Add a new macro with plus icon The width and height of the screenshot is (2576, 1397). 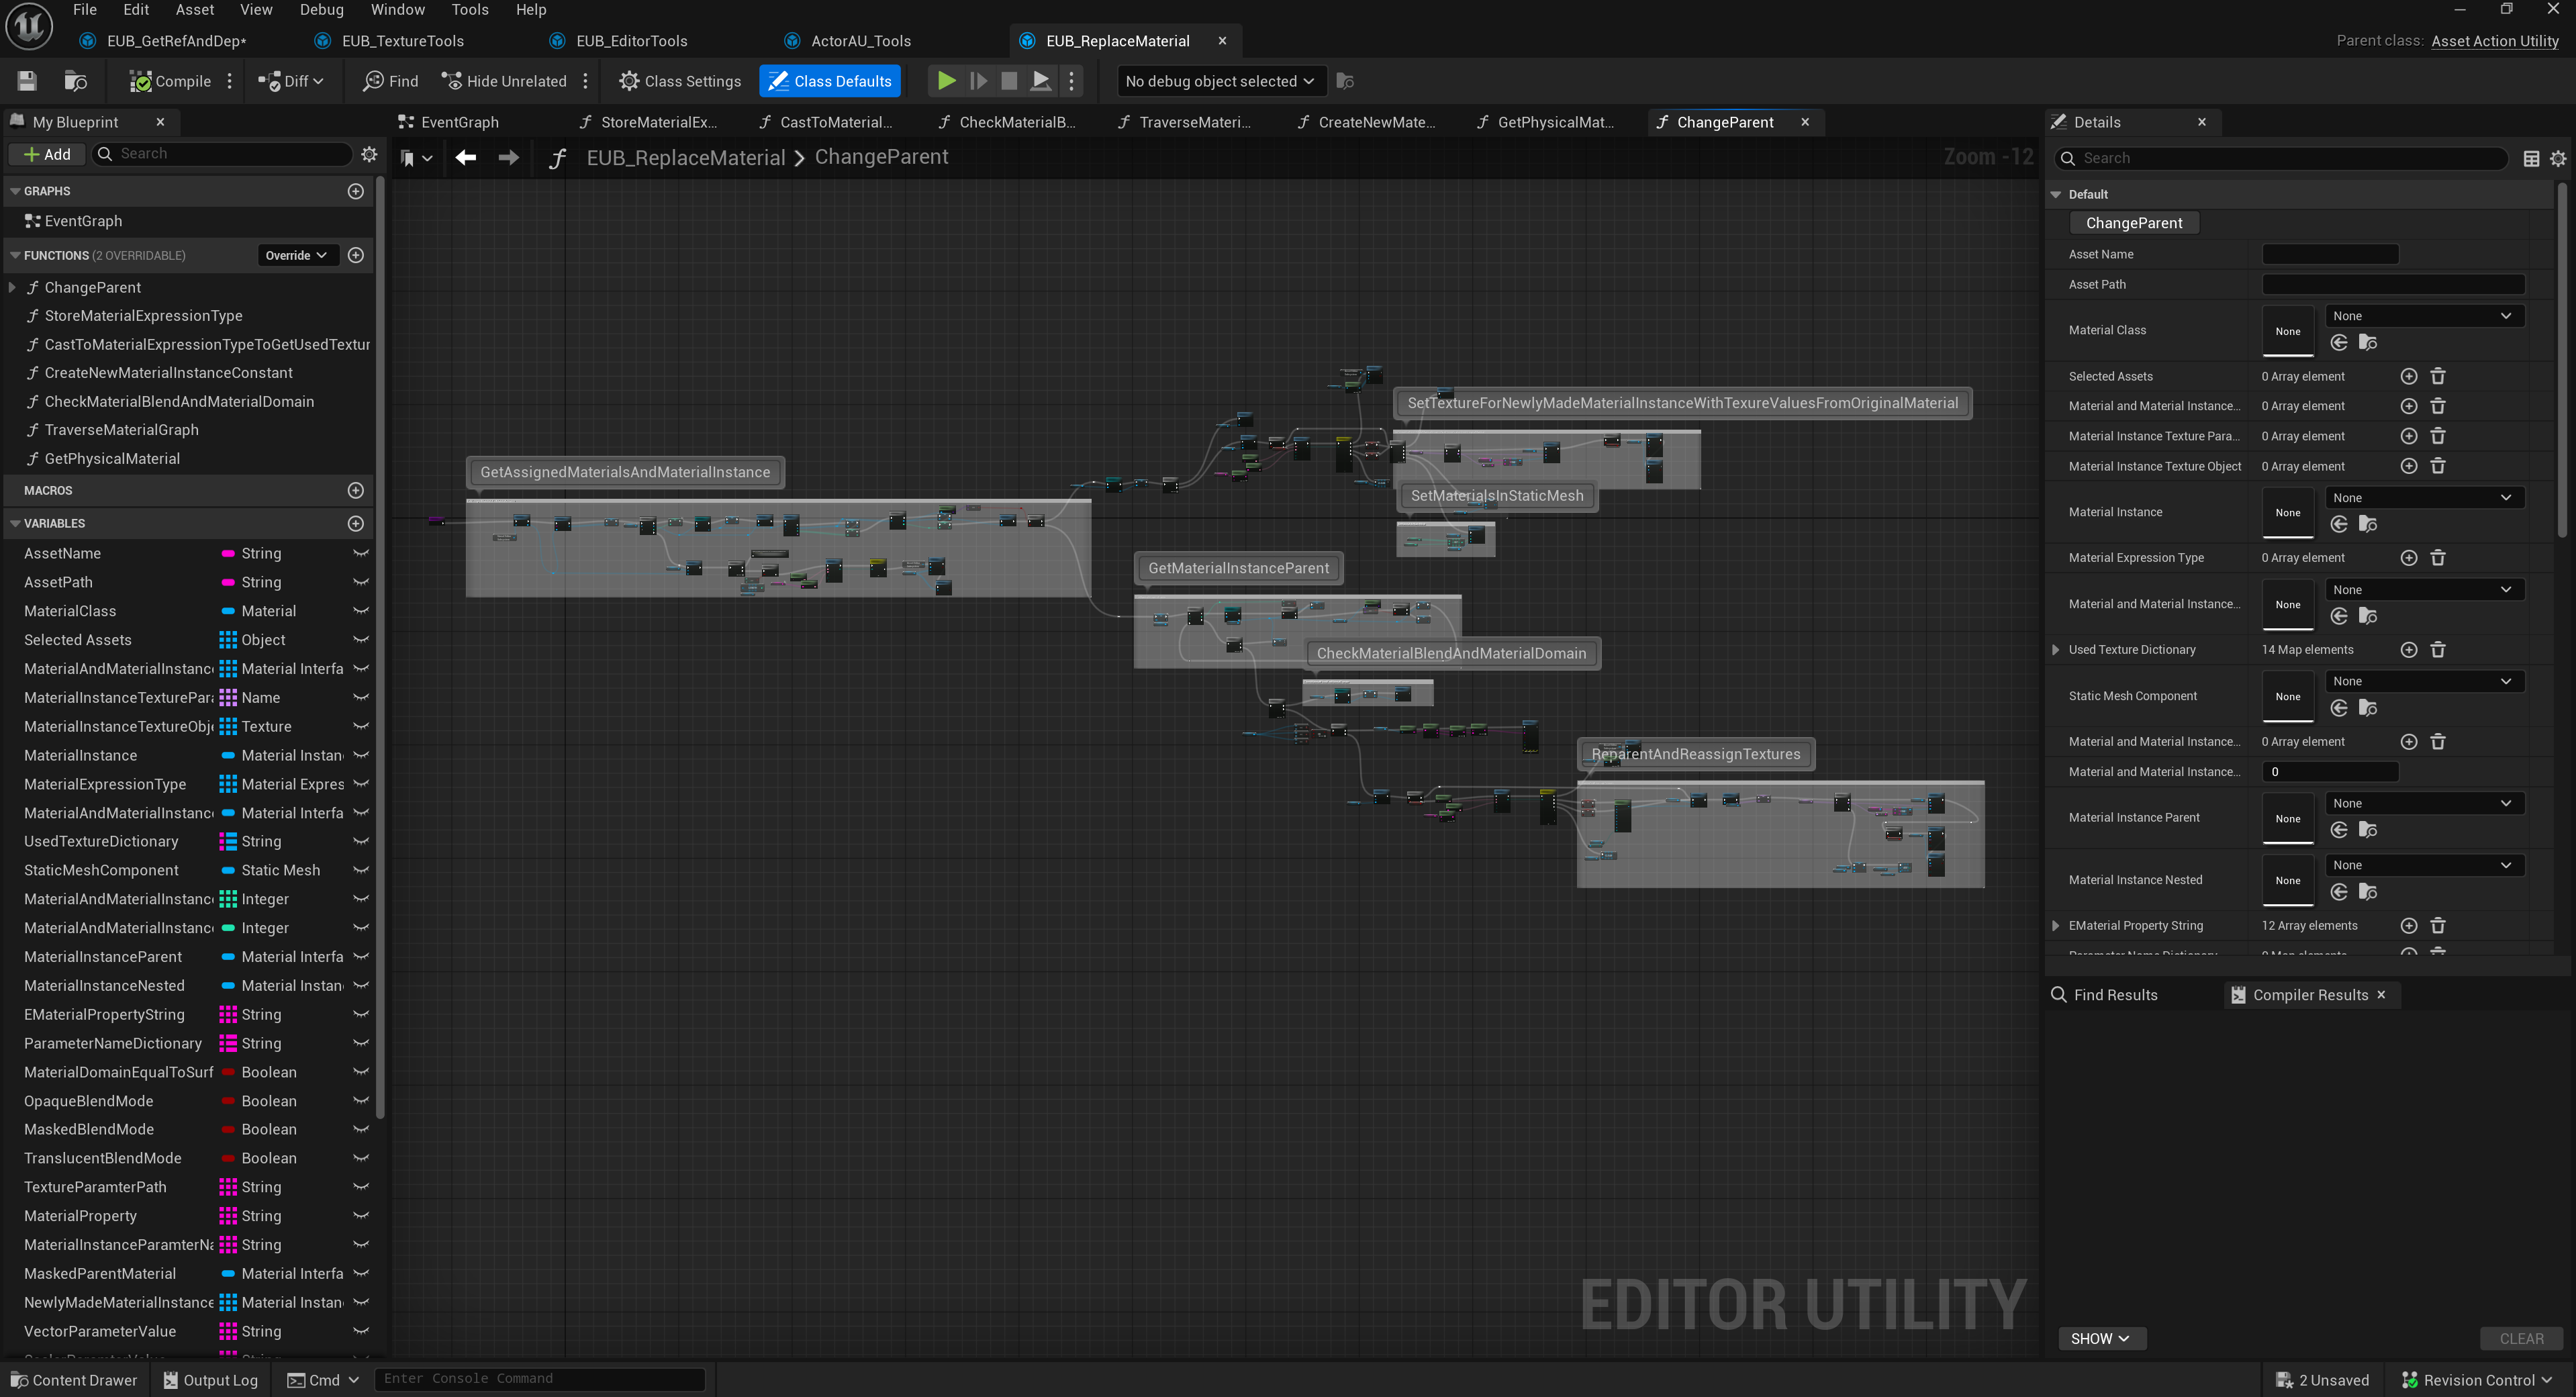pyautogui.click(x=355, y=490)
